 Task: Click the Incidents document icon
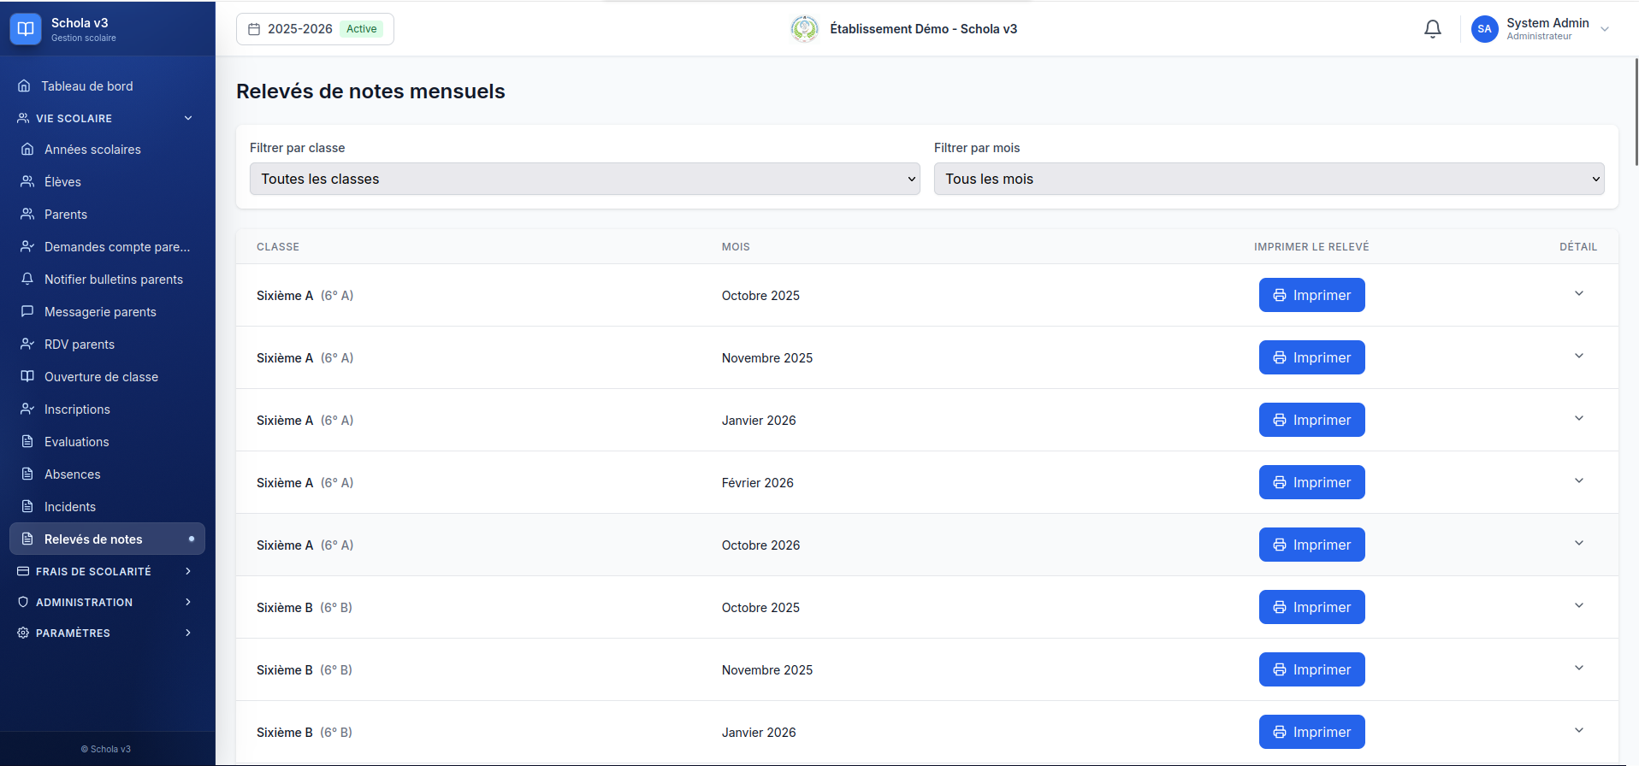(x=27, y=506)
